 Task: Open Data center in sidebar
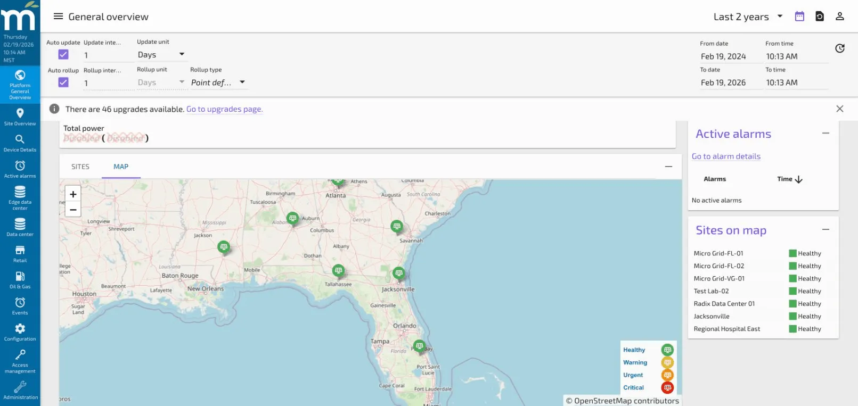(20, 227)
